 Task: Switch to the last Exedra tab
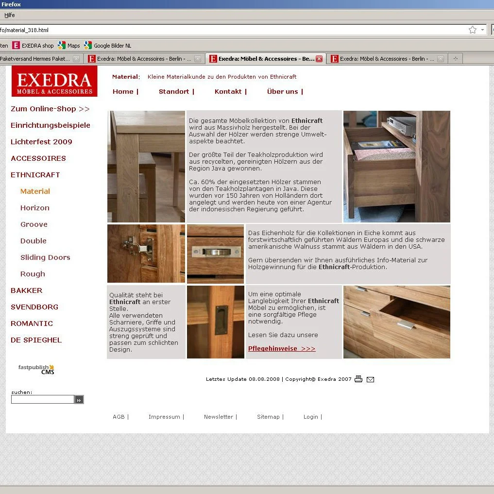click(x=387, y=59)
